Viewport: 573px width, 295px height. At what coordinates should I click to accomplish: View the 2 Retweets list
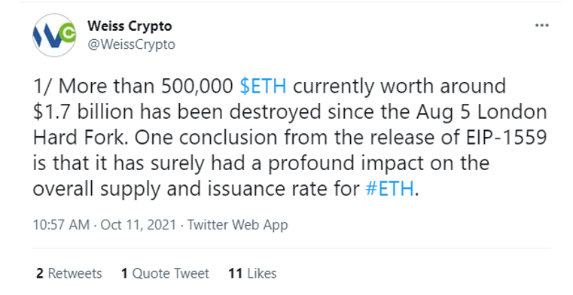tap(69, 273)
